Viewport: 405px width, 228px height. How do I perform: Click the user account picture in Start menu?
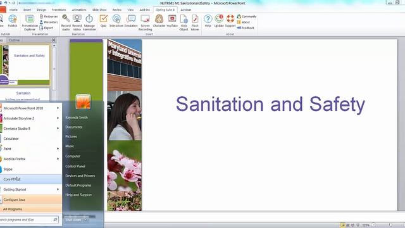click(83, 101)
